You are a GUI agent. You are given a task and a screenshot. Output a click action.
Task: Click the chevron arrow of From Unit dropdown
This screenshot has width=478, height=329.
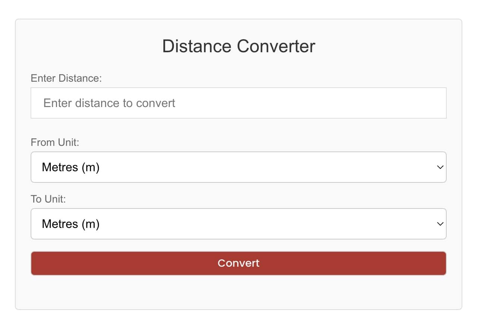440,167
